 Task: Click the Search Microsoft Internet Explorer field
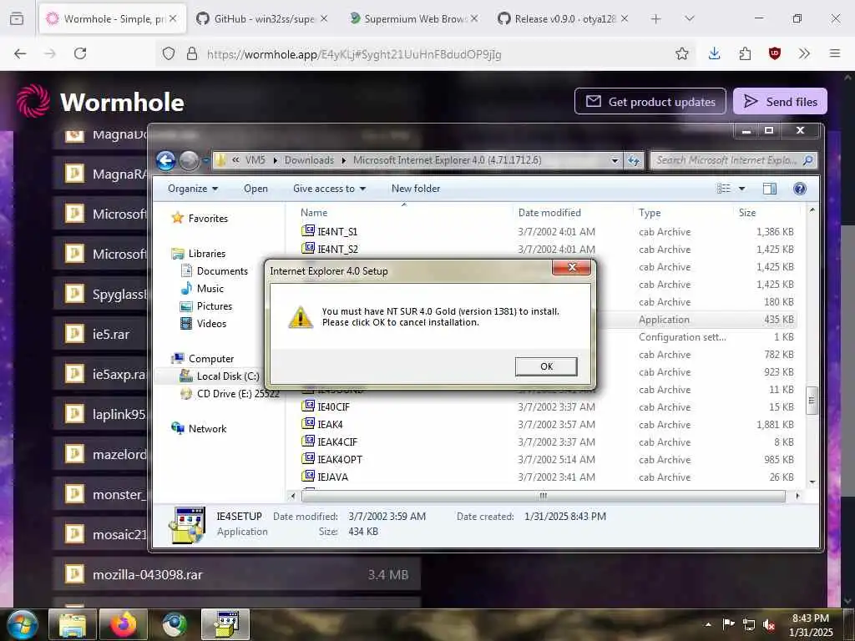[x=733, y=160]
